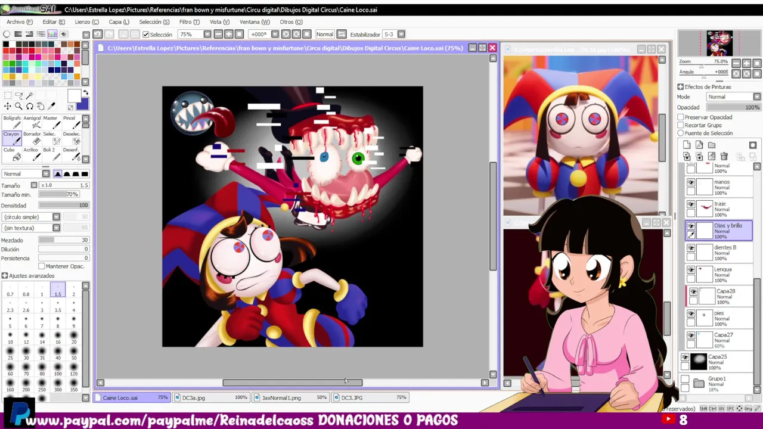The image size is (763, 429).
Task: Hide the Capa25 layer
Action: tap(685, 357)
